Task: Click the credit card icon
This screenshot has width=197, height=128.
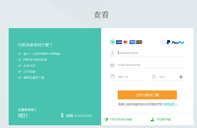Action: (x=112, y=65)
